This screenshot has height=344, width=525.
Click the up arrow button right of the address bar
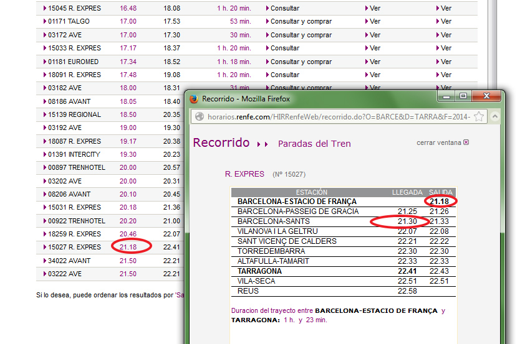(x=494, y=116)
